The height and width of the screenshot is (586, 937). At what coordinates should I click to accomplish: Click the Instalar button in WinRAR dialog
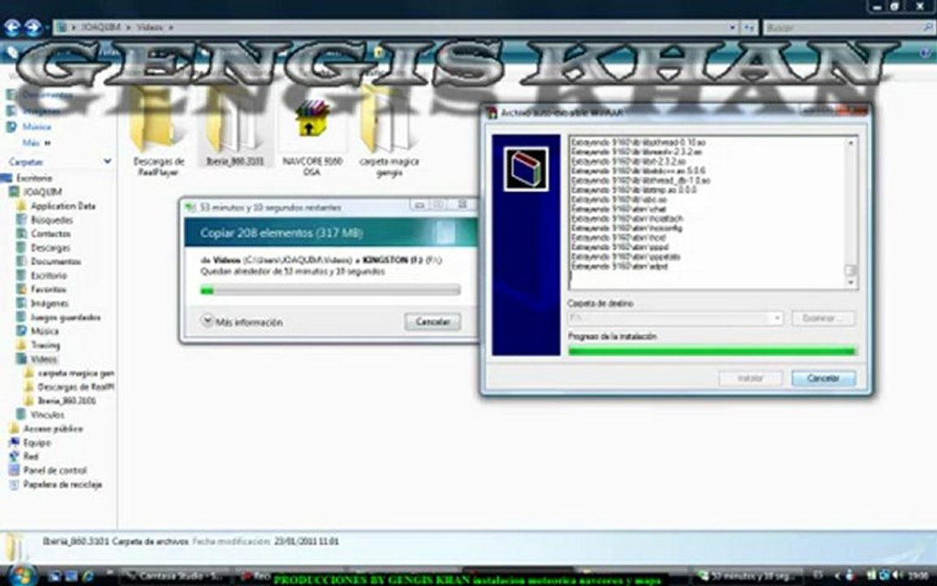tap(751, 378)
